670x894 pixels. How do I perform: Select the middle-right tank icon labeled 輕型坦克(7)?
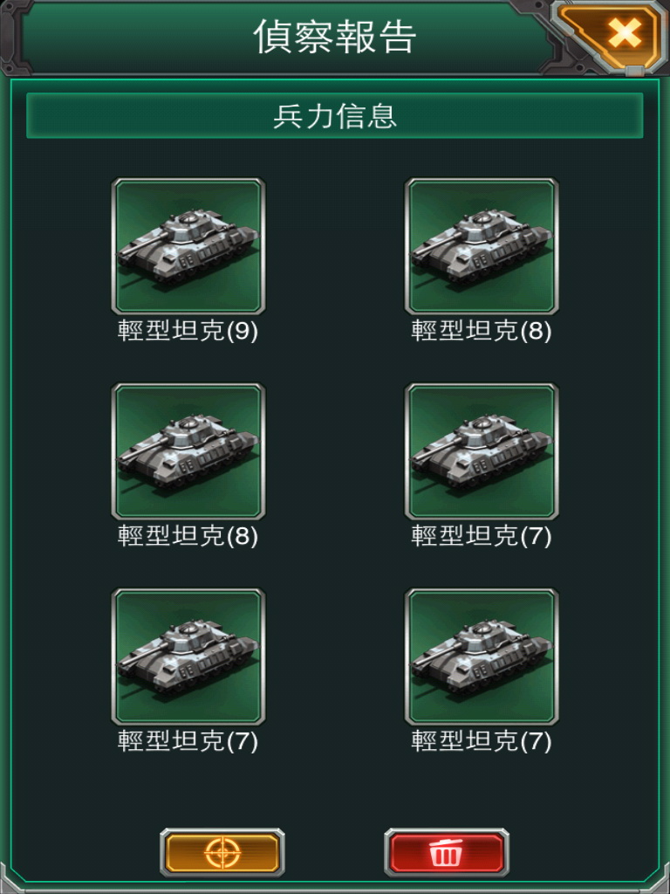tap(482, 451)
